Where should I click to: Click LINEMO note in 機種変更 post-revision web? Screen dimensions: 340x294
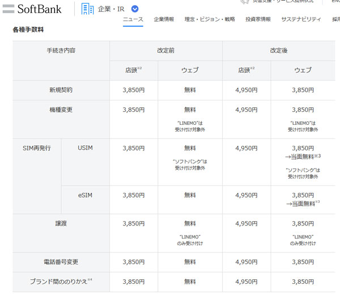(303, 127)
